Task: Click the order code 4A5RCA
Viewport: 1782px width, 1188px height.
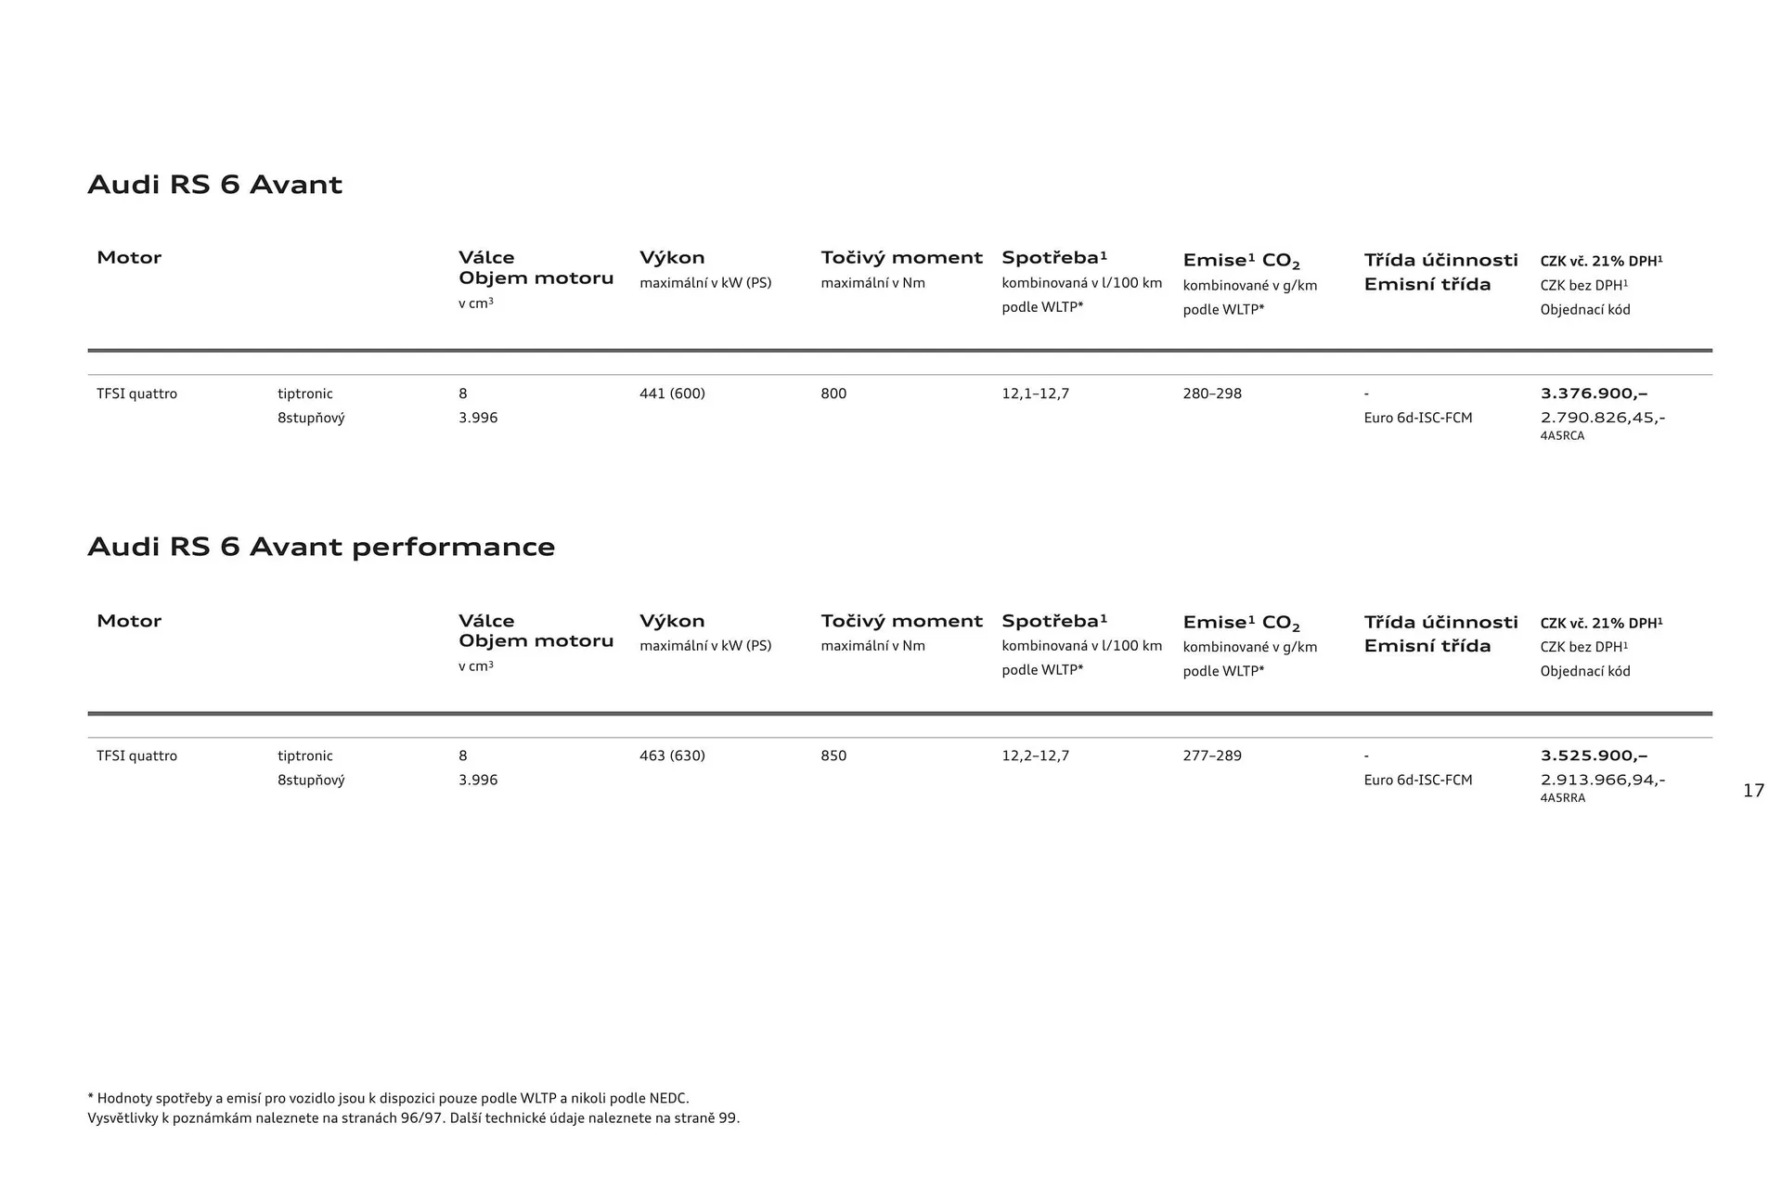Action: pos(1562,436)
